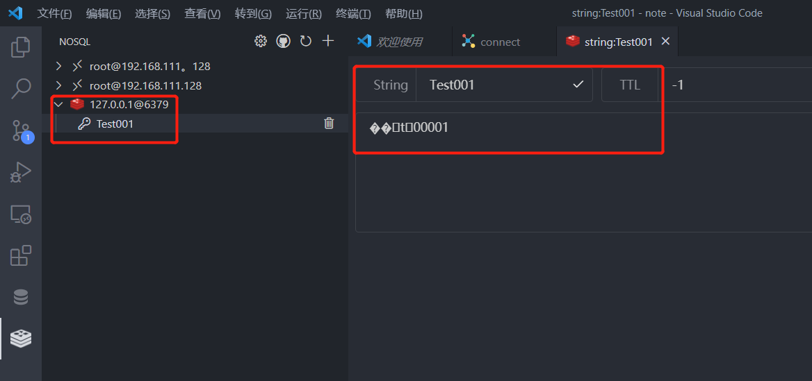This screenshot has height=381, width=812.
Task: Delete the Test001 key with trash icon
Action: pyautogui.click(x=329, y=123)
